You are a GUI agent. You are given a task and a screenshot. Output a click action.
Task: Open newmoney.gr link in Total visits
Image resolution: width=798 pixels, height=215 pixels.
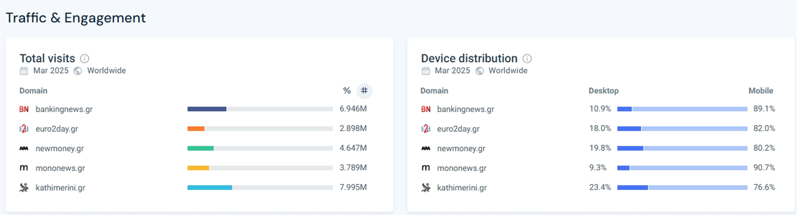59,149
